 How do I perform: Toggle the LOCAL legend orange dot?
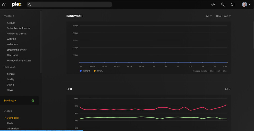tap(95, 71)
